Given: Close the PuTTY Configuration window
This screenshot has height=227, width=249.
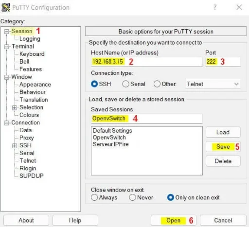Looking at the screenshot, I should click(x=239, y=7).
